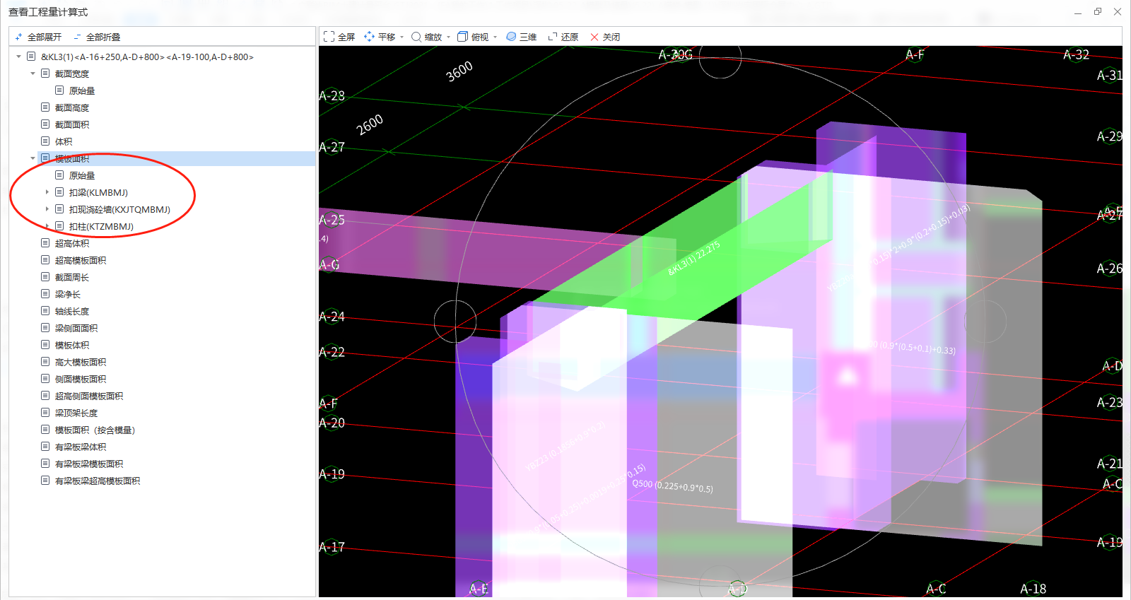Click the 3600 dimension label
Image resolution: width=1131 pixels, height=600 pixels.
(x=459, y=71)
